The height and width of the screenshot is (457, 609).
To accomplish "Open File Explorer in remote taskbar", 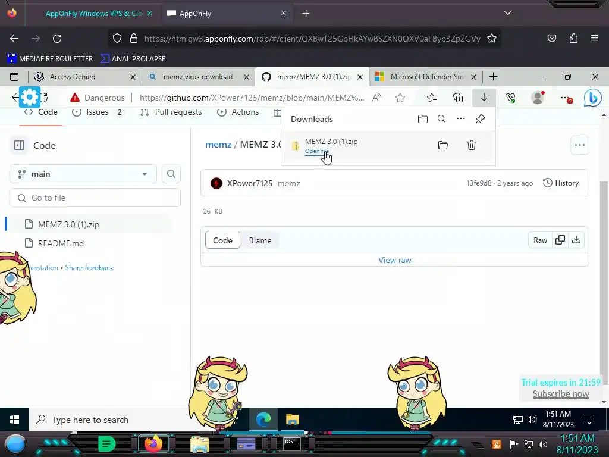I will coord(293,420).
